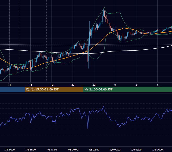Click the 7/5 18:00 time label
The image size is (172, 152).
coord(52,149)
